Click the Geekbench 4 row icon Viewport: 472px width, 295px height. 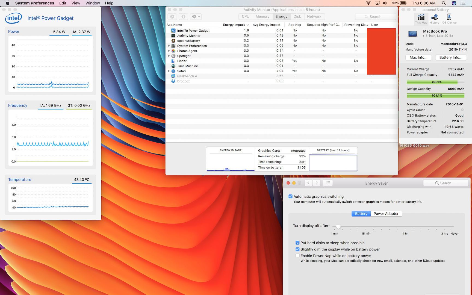[173, 76]
